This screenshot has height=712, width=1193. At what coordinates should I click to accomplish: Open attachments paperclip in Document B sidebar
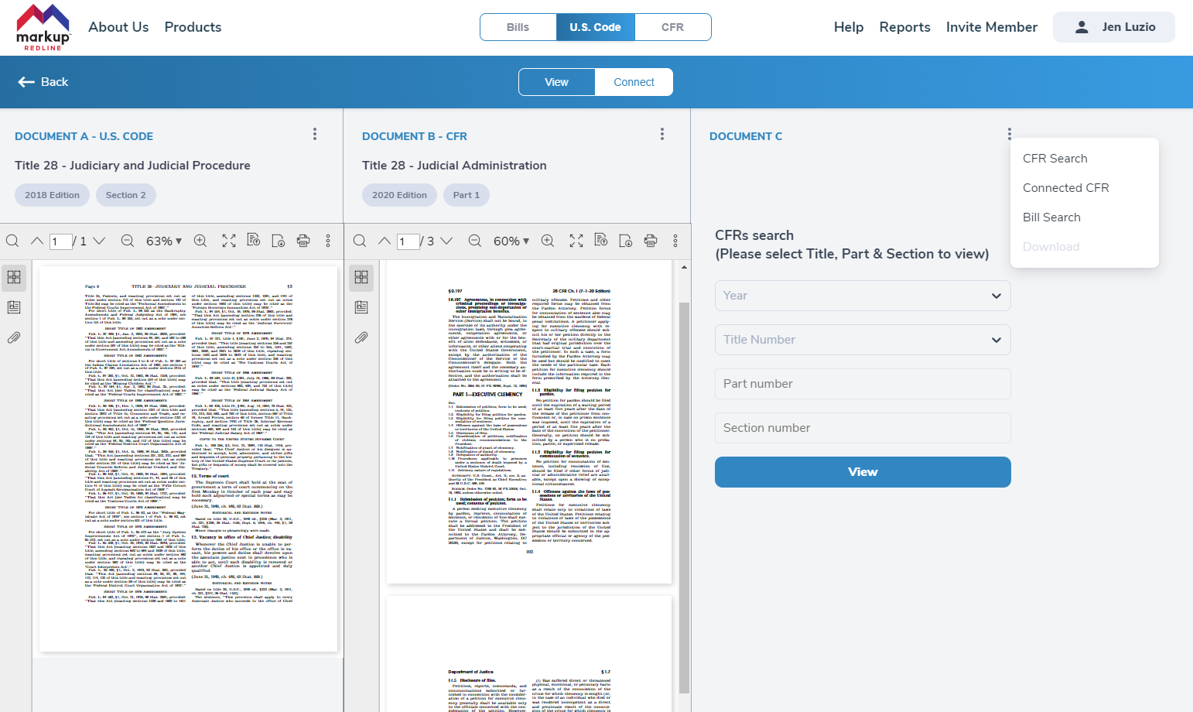coord(361,337)
